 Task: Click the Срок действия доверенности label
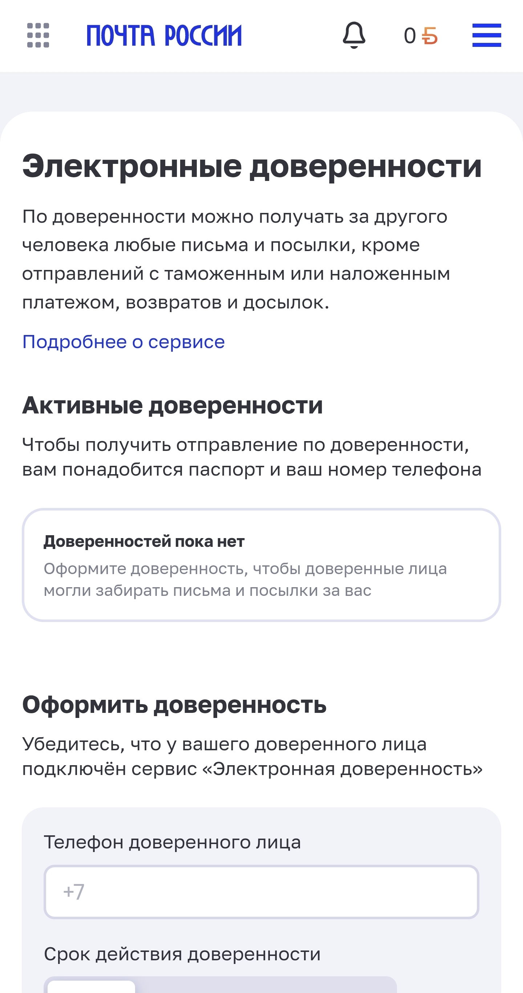182,954
